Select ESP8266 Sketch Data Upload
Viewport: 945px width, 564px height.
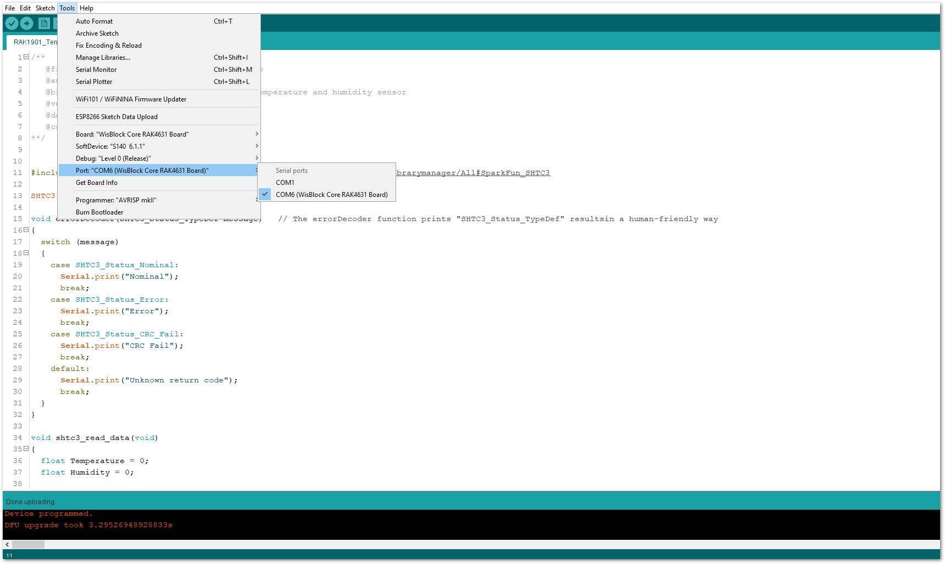click(159, 117)
